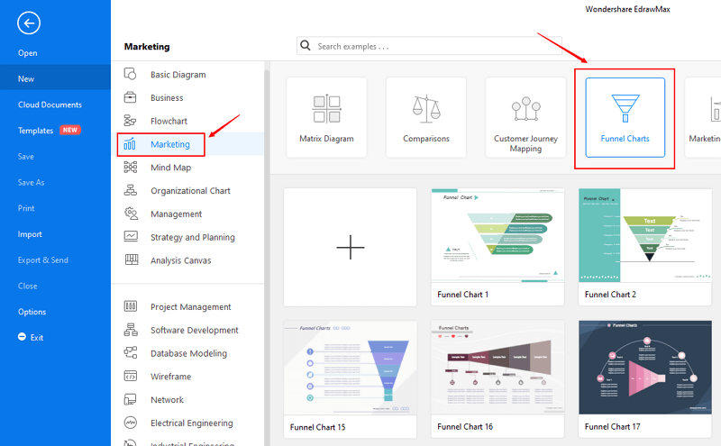Click the Electrical Engineering icon
Screen dimensions: 721x446
tap(131, 423)
